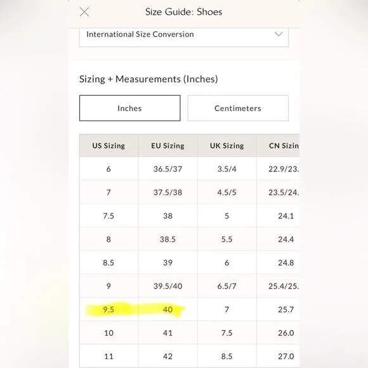Switch measurements to Centimeters
This screenshot has height=368, width=368.
point(238,108)
